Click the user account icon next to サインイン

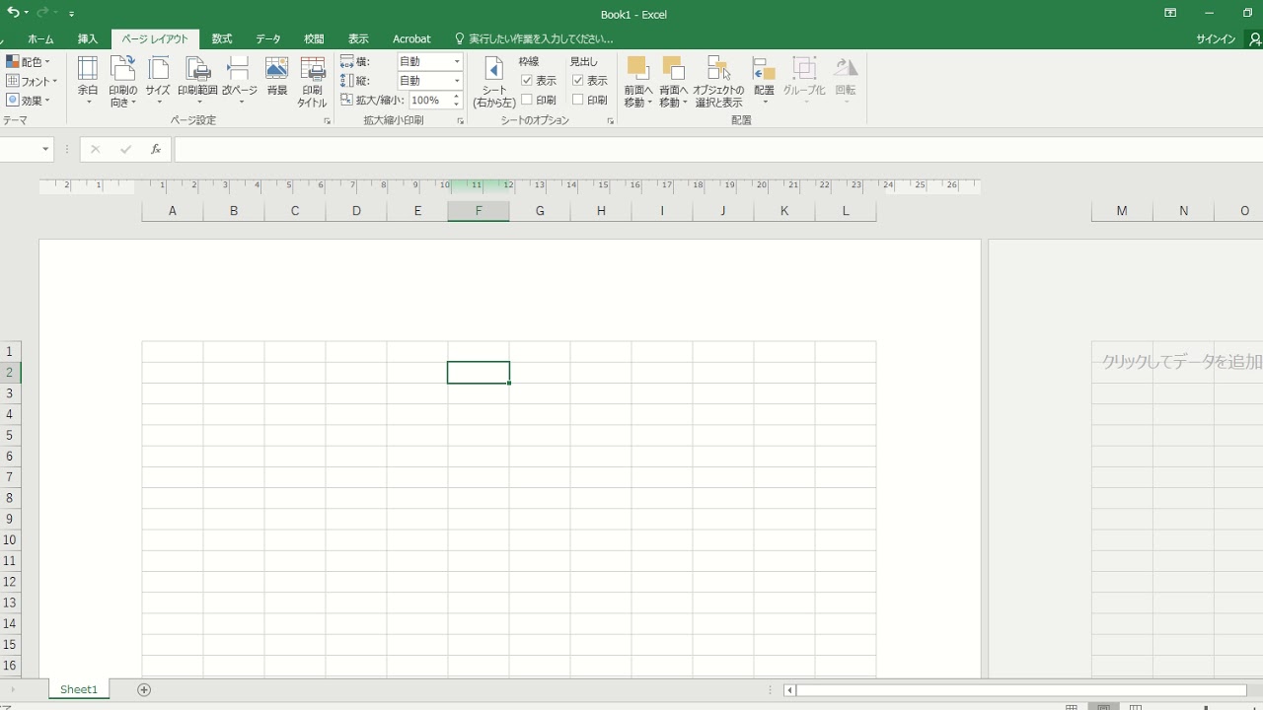[x=1255, y=38]
